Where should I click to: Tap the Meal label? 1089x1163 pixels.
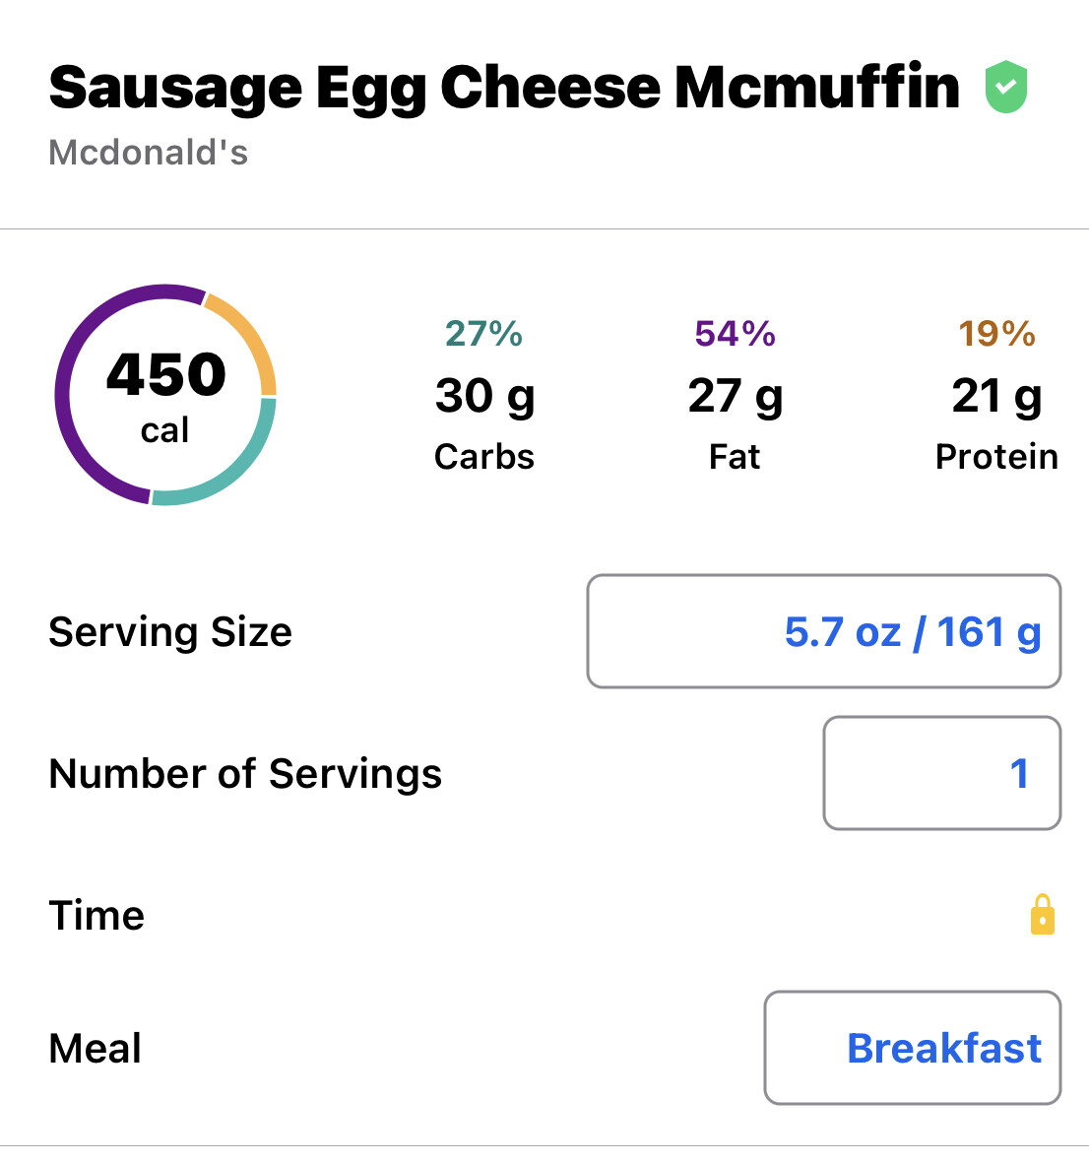pos(95,1048)
